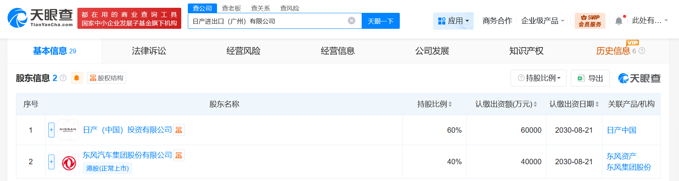Expand the 东风汽车集团 shareholder row with plus

(51, 162)
